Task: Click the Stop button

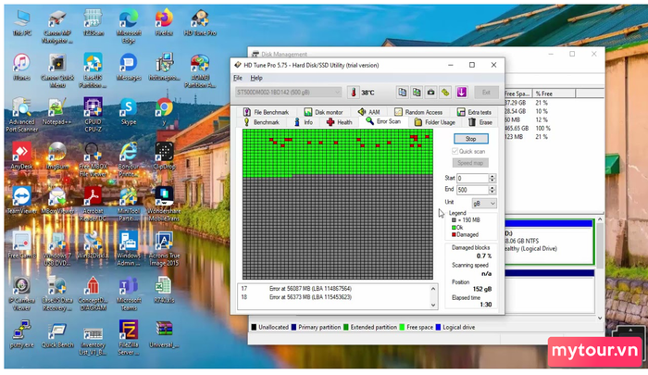Action: 470,139
